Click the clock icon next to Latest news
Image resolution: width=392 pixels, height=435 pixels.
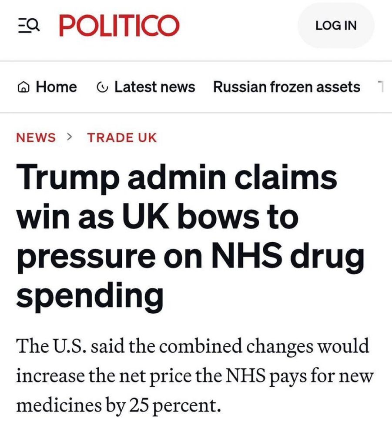tap(104, 87)
